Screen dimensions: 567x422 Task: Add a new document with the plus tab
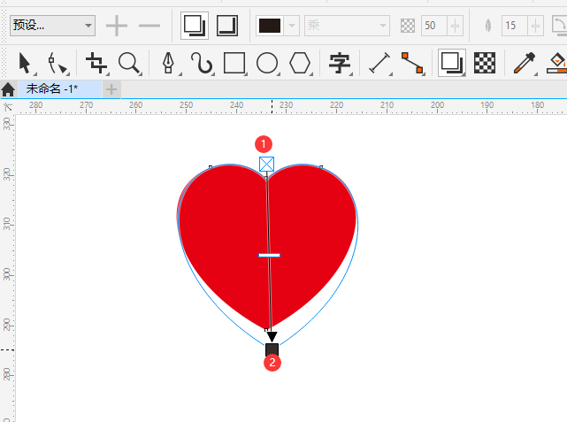pyautogui.click(x=111, y=89)
